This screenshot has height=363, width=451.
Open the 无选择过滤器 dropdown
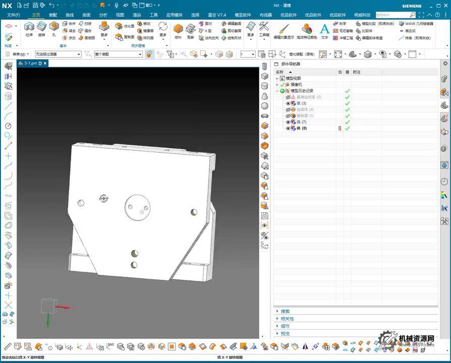(x=79, y=54)
